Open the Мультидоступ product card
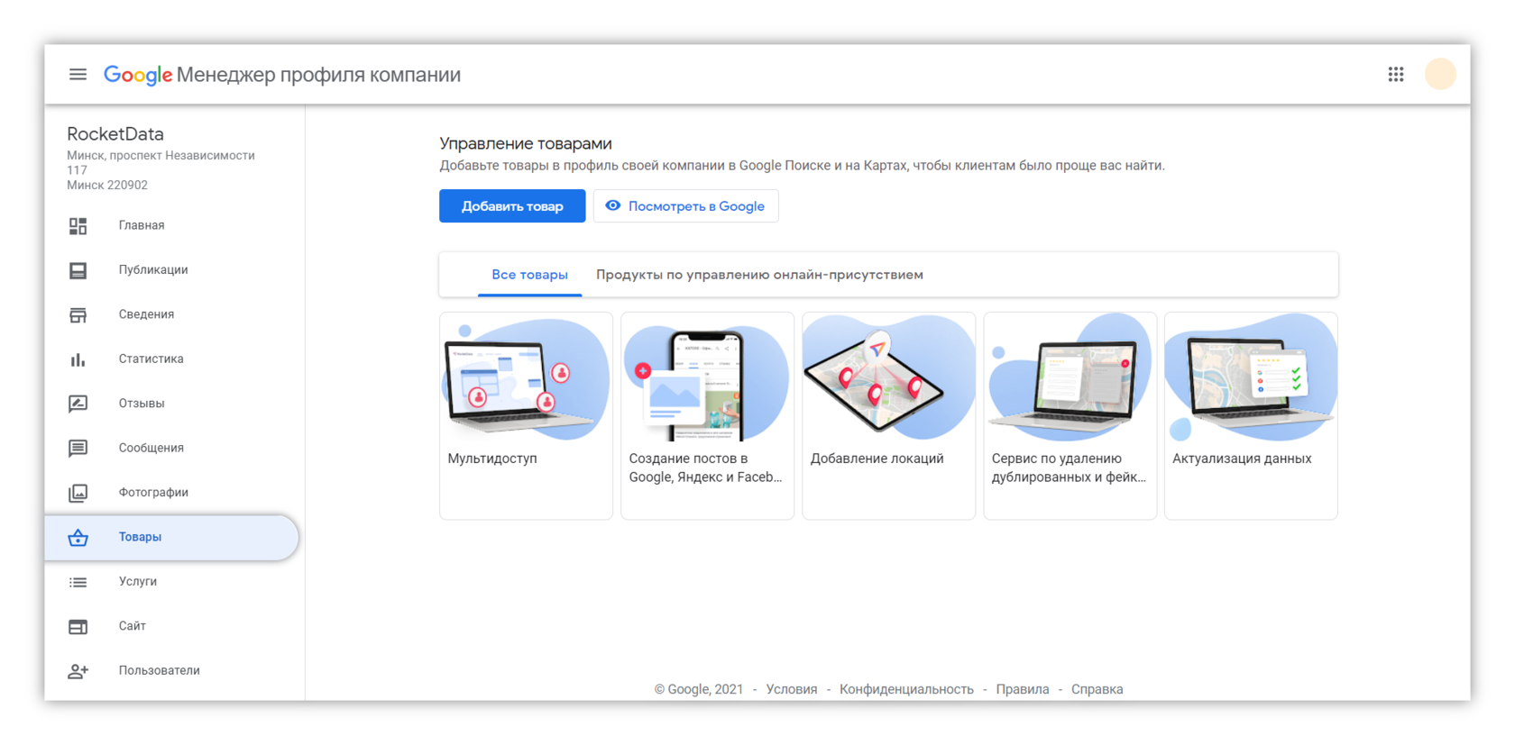The width and height of the screenshot is (1515, 745). pos(526,415)
